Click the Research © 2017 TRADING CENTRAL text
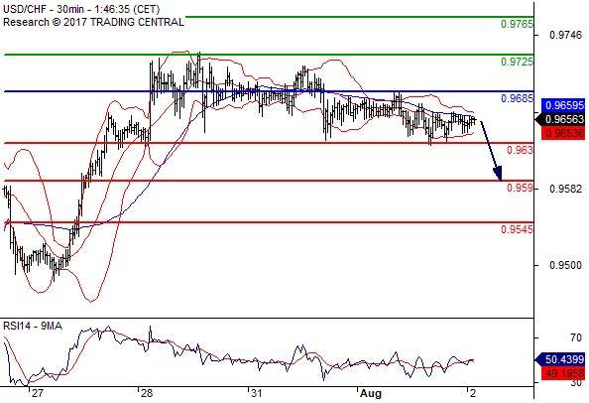This screenshot has width=589, height=403. [93, 22]
